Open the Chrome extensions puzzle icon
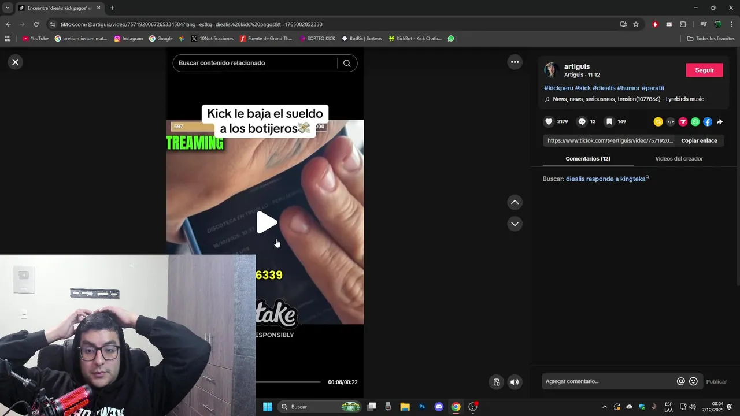Screen dimensions: 740x416 pyautogui.click(x=683, y=24)
